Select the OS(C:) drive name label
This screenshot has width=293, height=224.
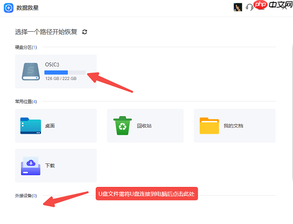[52, 64]
